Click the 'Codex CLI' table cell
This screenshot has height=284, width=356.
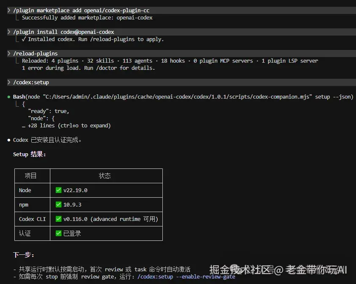(32, 219)
